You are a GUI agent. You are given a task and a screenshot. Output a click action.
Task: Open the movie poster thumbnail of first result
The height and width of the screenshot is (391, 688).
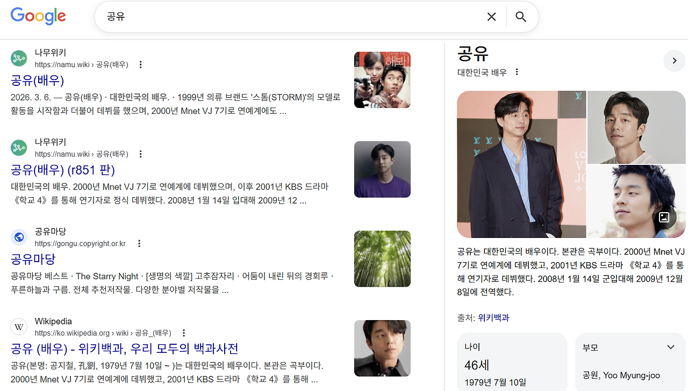point(382,79)
